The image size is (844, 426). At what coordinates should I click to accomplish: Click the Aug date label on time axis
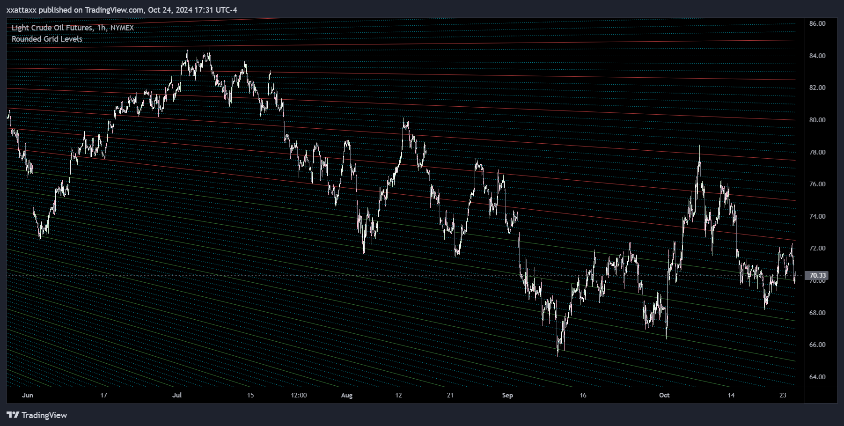pos(347,395)
